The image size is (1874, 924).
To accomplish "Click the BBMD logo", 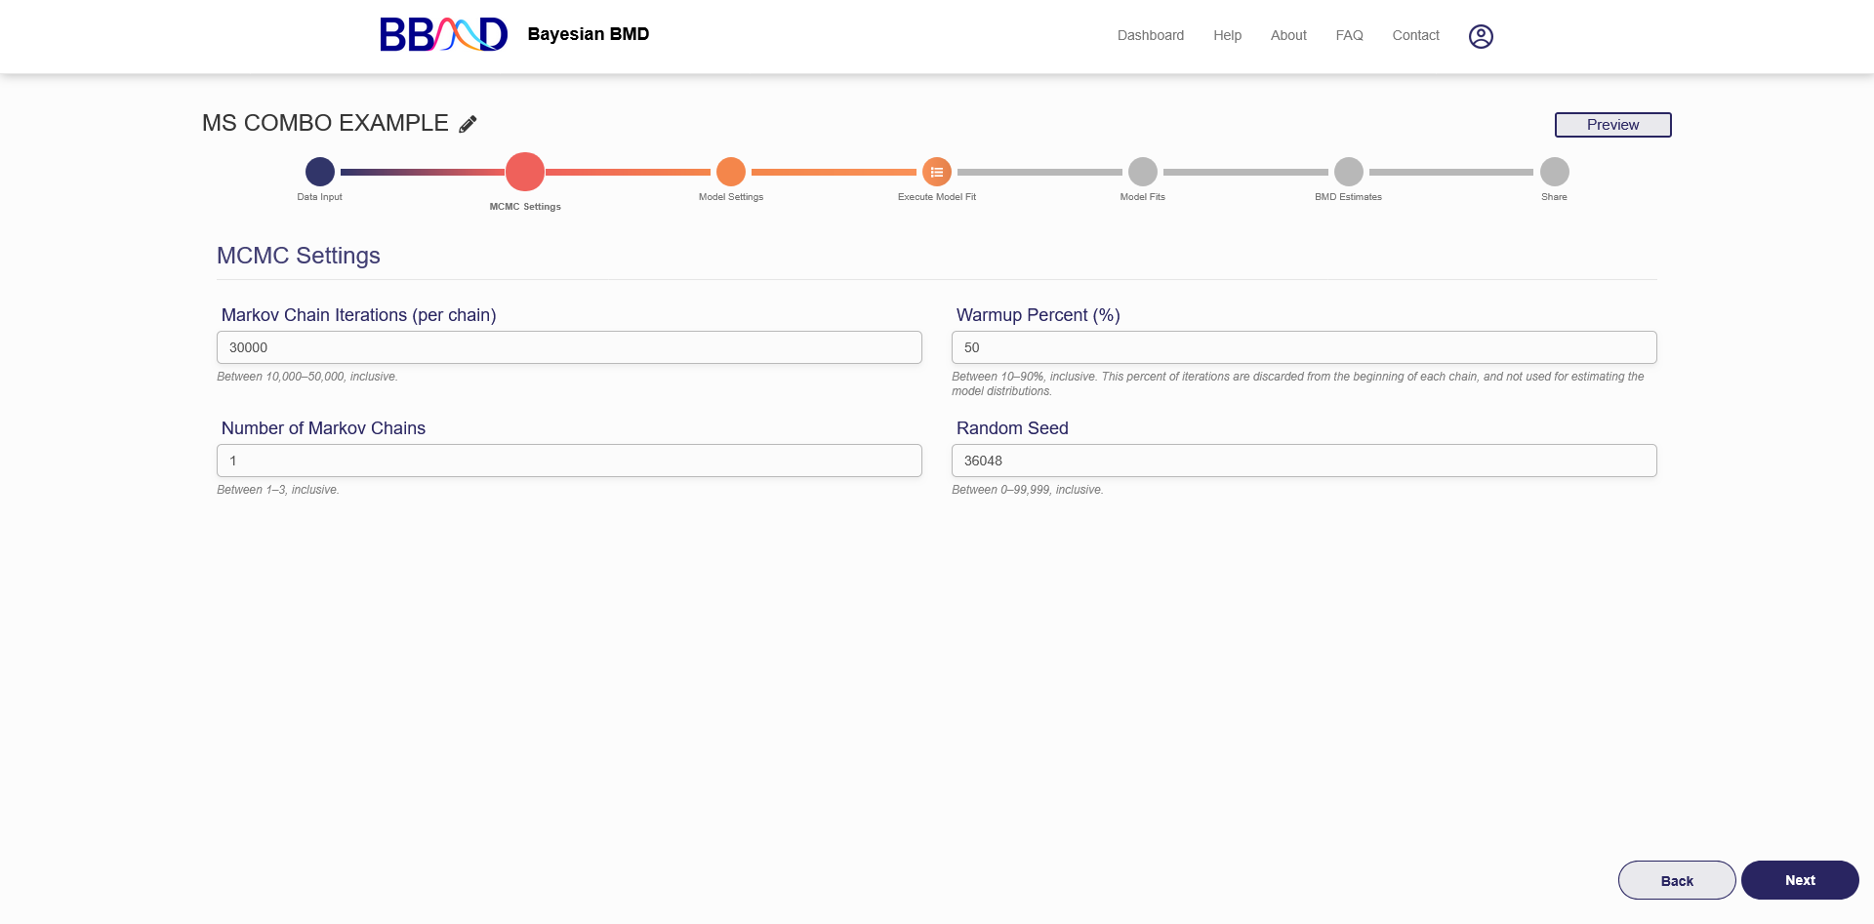I will [x=443, y=35].
